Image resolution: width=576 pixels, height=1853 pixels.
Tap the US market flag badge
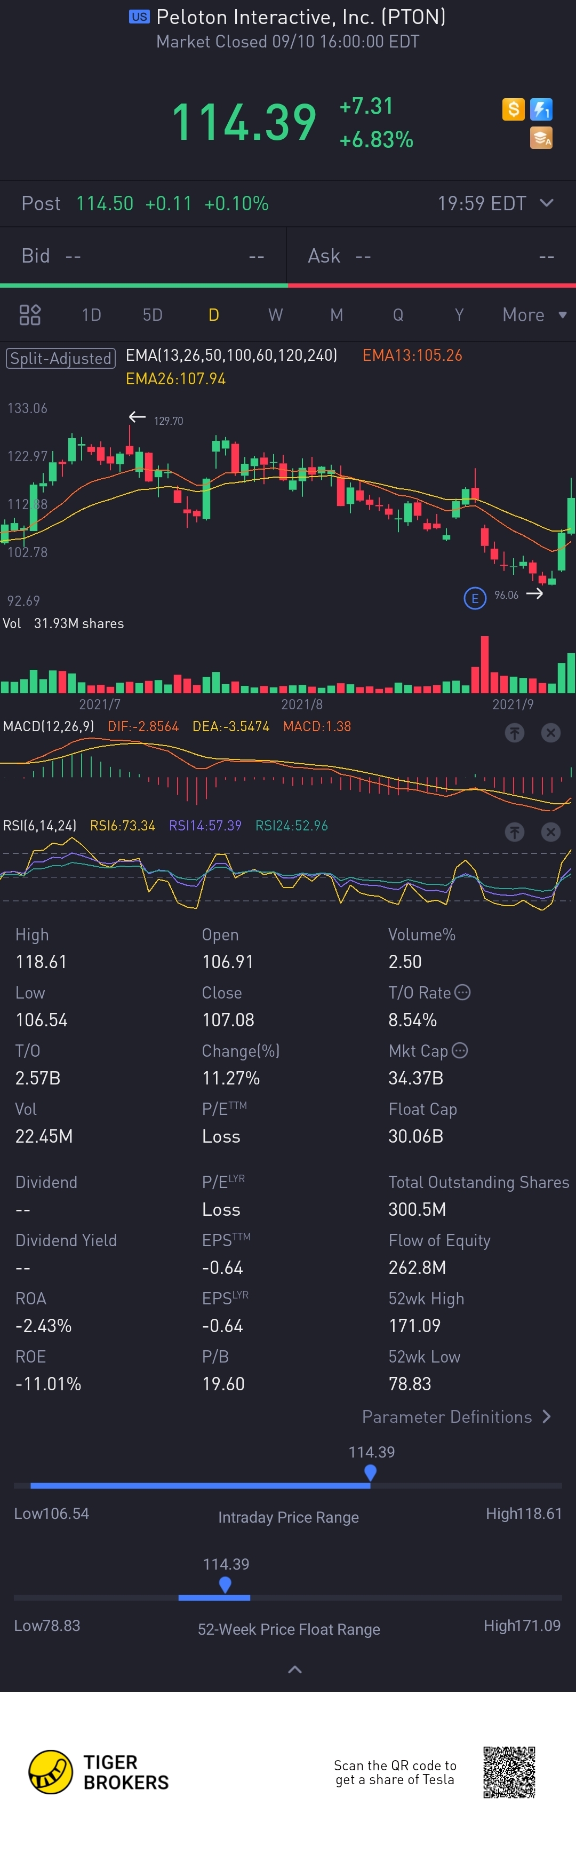(x=139, y=17)
